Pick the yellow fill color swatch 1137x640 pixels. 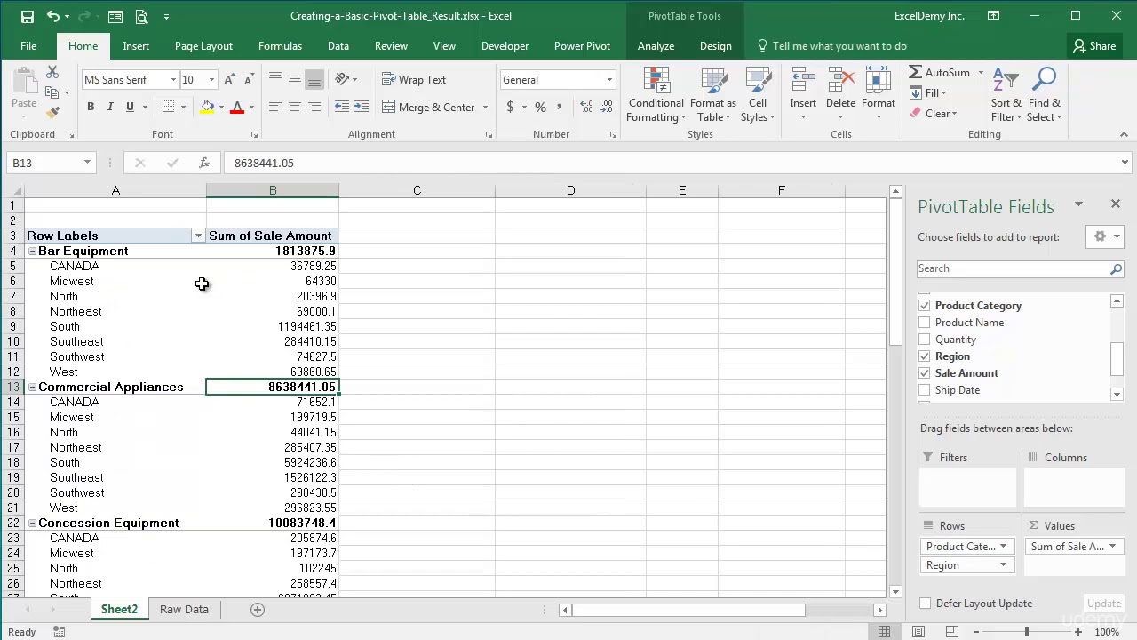[207, 107]
